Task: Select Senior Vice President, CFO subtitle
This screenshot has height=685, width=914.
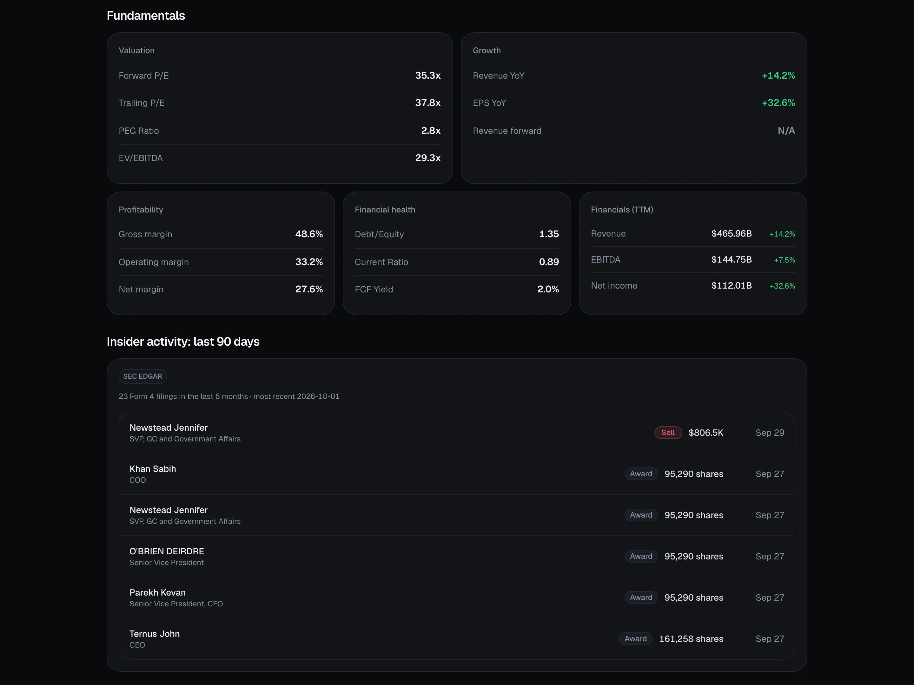Action: click(176, 604)
